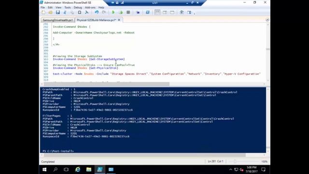Cut selection using the scissors icon
The height and width of the screenshot is (174, 309).
pos(65,13)
